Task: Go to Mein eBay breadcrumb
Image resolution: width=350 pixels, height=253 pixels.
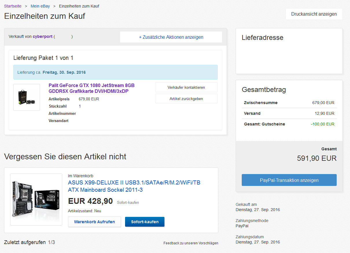Action: tap(40, 6)
